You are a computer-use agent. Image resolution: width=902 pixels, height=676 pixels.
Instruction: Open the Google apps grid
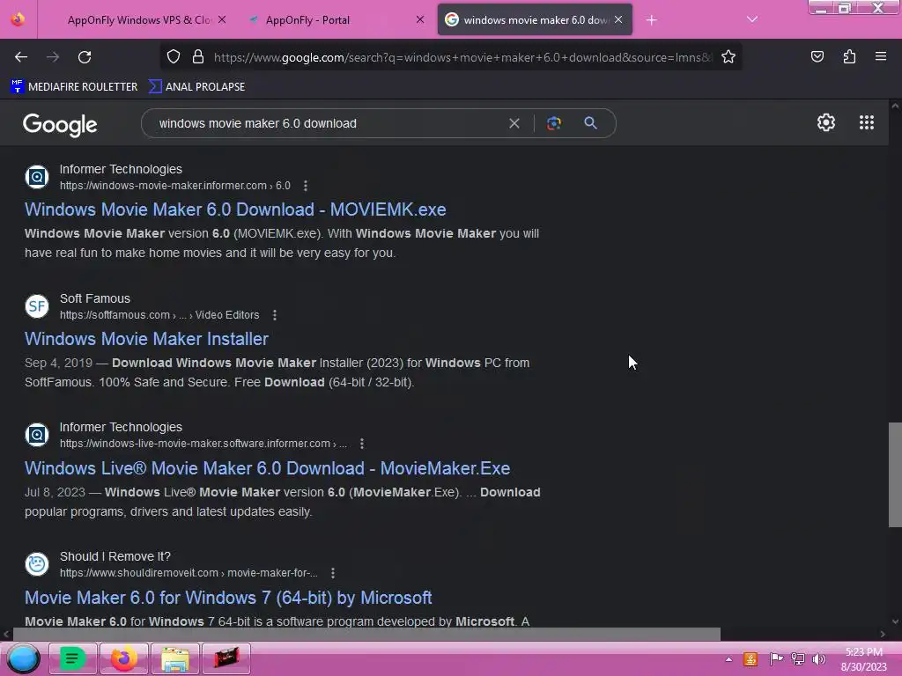(867, 122)
